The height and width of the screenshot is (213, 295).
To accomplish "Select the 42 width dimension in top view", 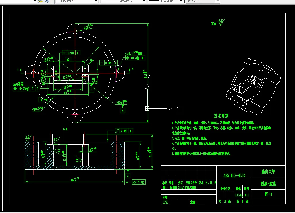I will pos(68,87).
